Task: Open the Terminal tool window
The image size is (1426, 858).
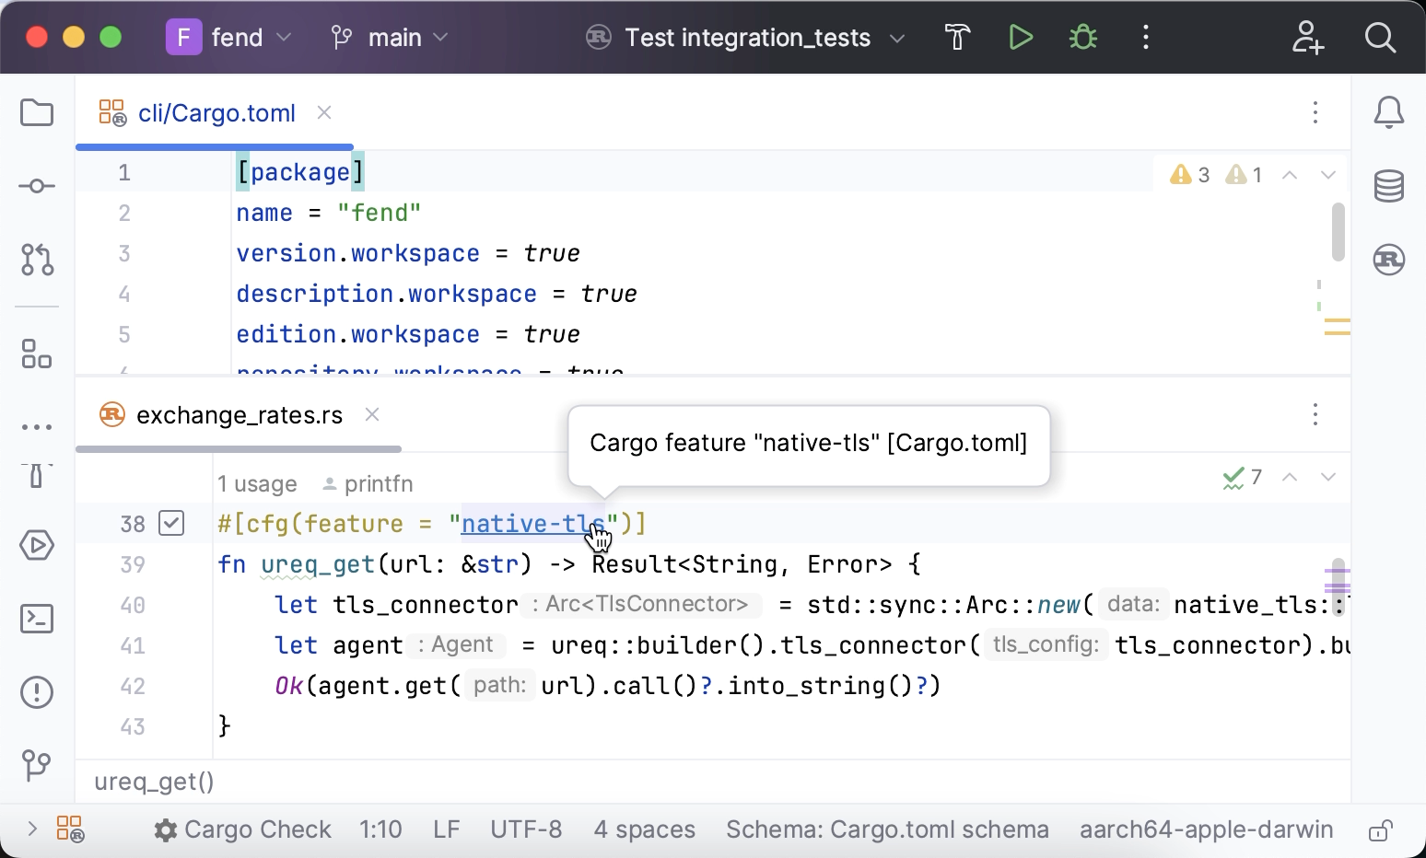Action: 37,619
